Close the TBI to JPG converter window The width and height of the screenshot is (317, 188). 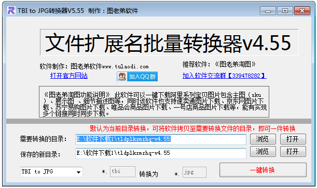302,11
